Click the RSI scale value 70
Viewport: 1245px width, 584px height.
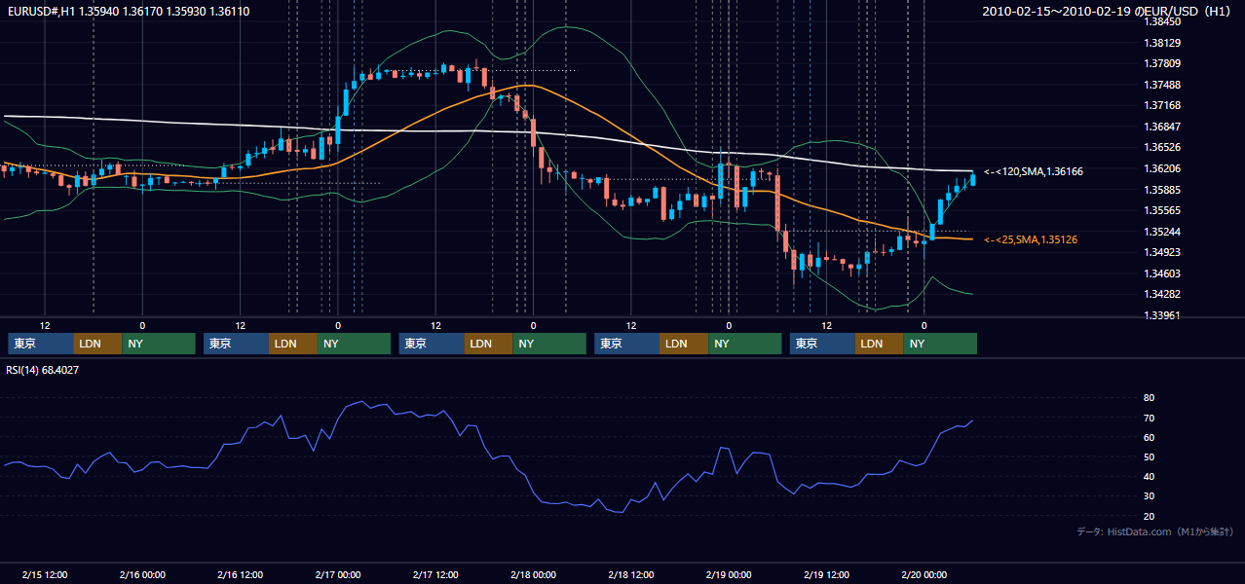pyautogui.click(x=1149, y=418)
